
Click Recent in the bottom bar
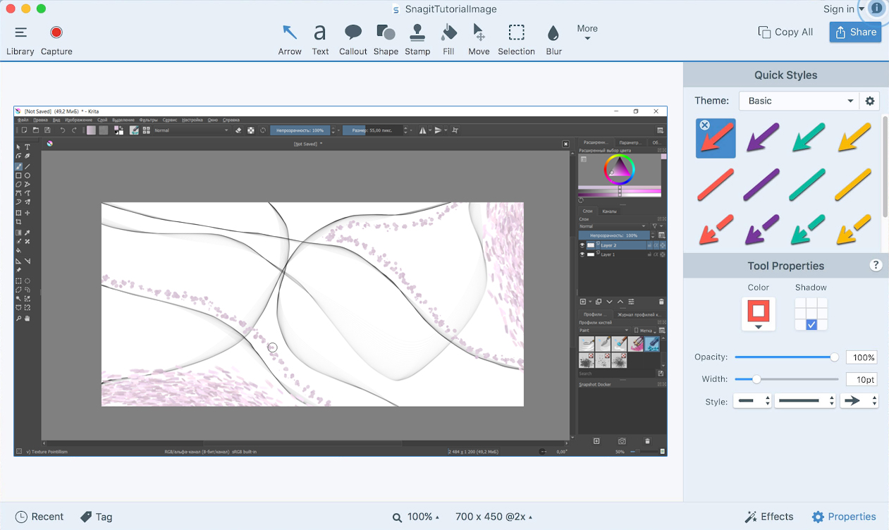pyautogui.click(x=39, y=517)
